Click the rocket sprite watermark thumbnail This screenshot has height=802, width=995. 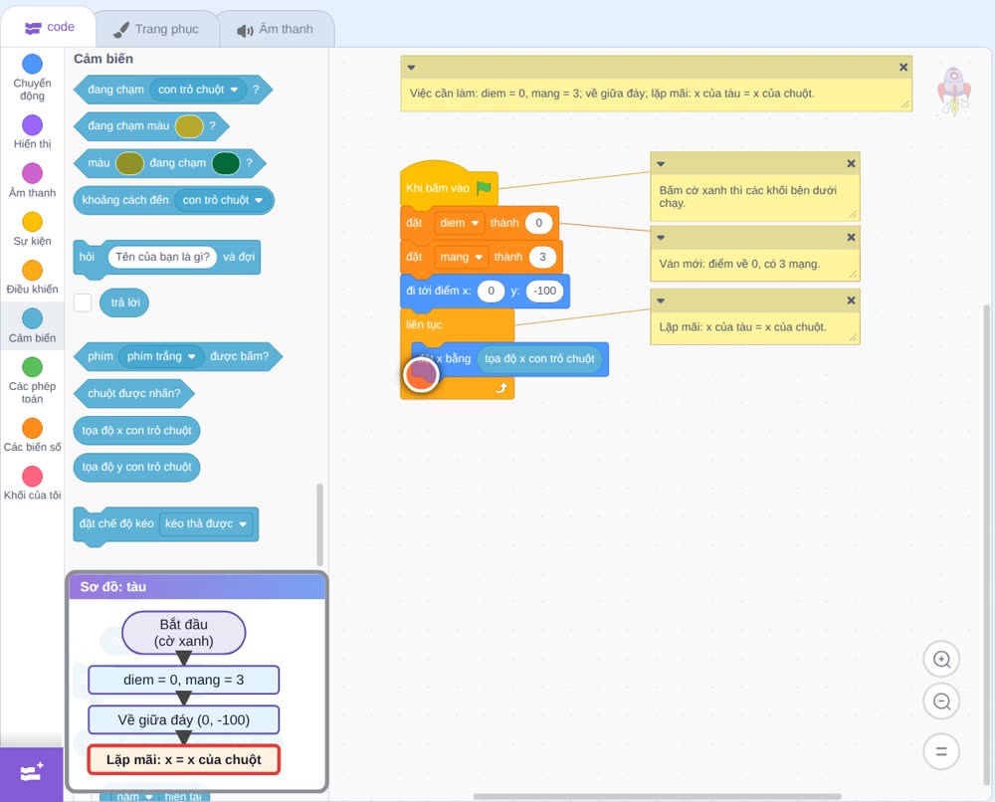pyautogui.click(x=954, y=91)
